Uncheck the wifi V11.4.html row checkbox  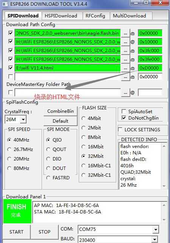tap(11, 68)
